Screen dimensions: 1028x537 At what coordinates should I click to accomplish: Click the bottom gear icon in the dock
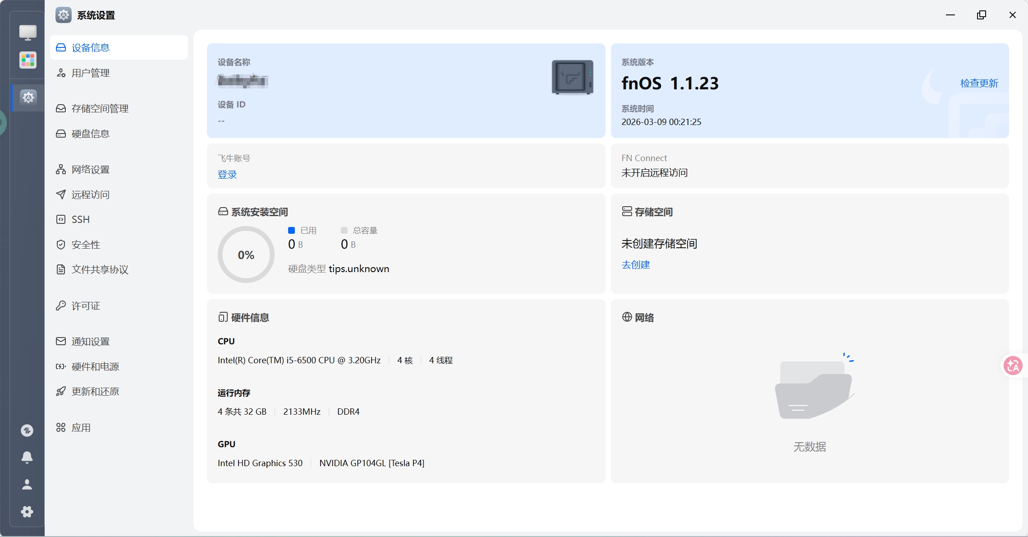pyautogui.click(x=27, y=511)
